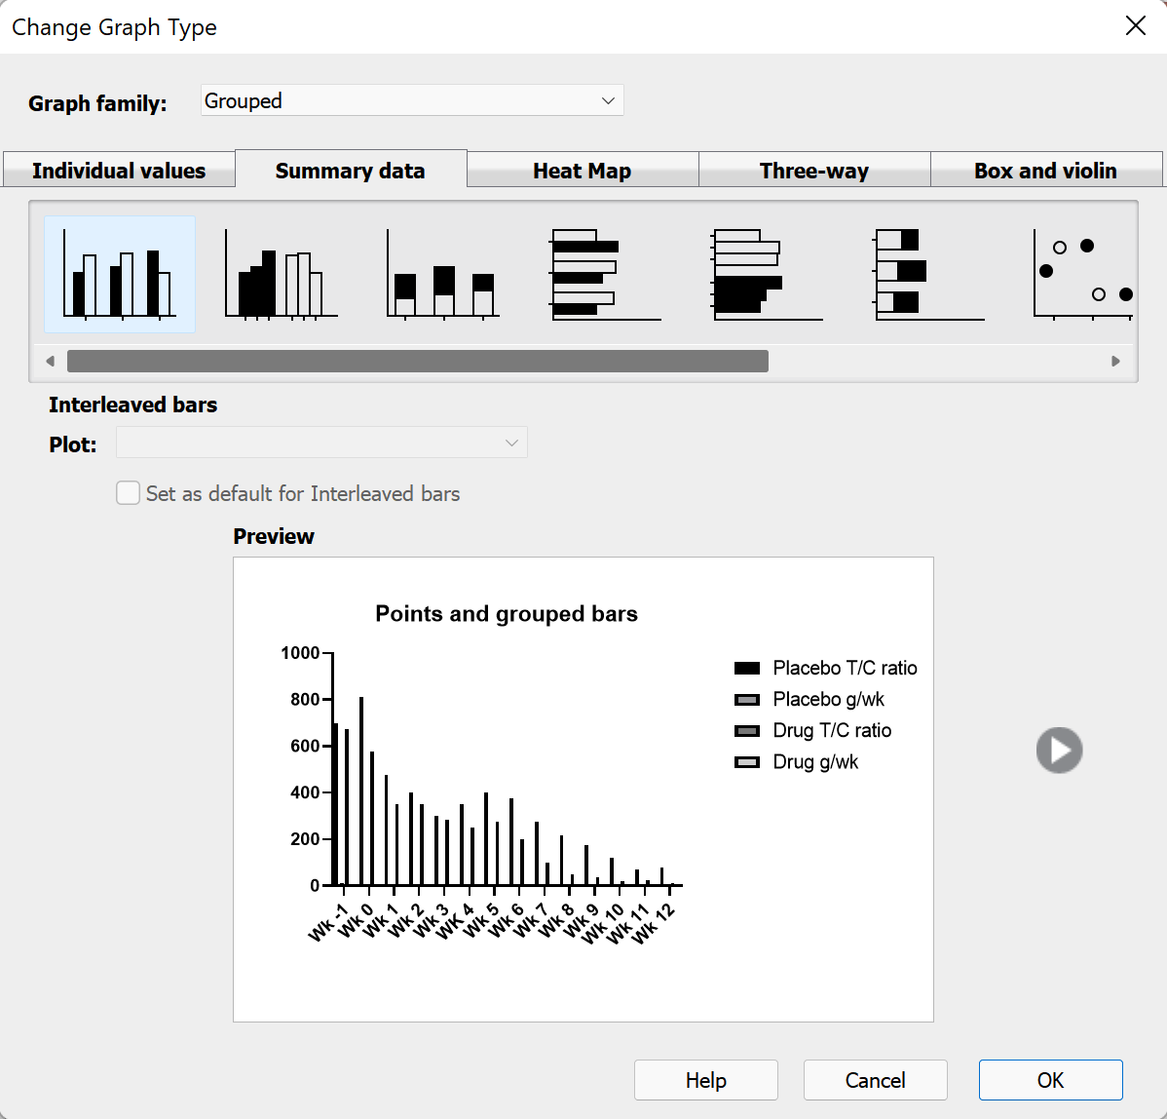The height and width of the screenshot is (1119, 1167).
Task: Switch to the Individual values tab
Action: (x=119, y=171)
